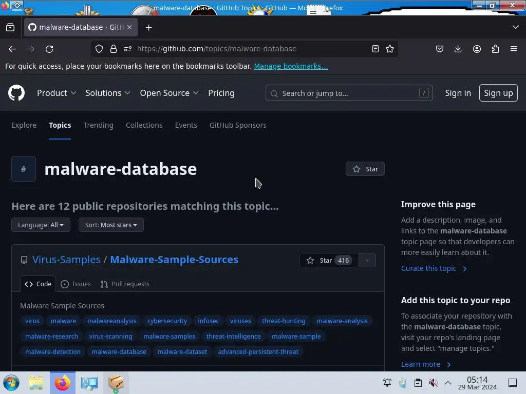Open a new tab with the plus icon
Image resolution: width=526 pixels, height=394 pixels.
coord(148,28)
